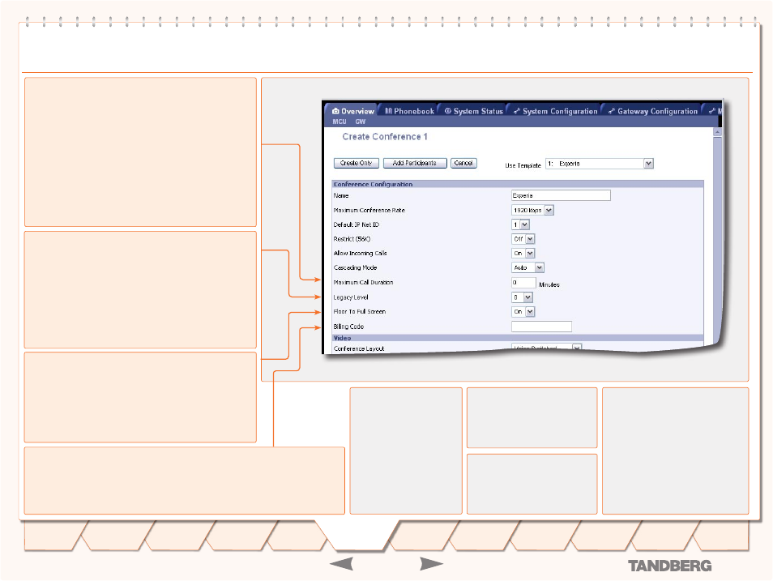This screenshot has height=581, width=773.
Task: Open the Cascading Mode dropdown
Action: (x=527, y=267)
